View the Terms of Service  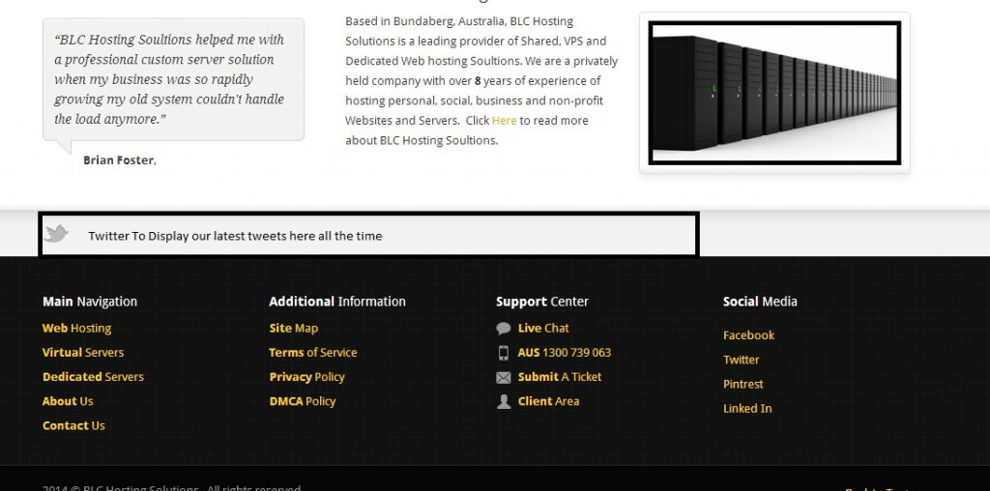click(312, 353)
